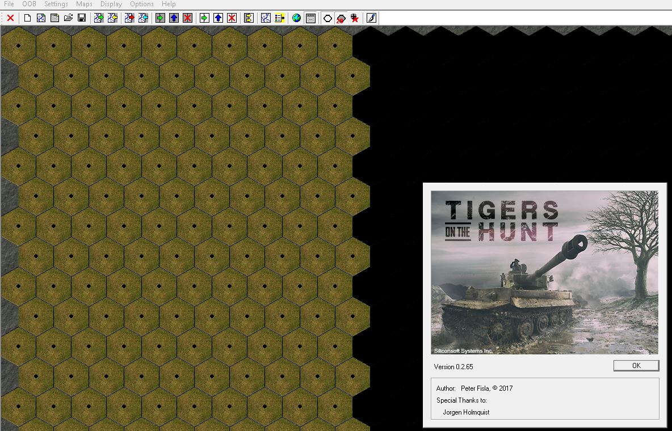Click the yellow list icon

(x=279, y=18)
